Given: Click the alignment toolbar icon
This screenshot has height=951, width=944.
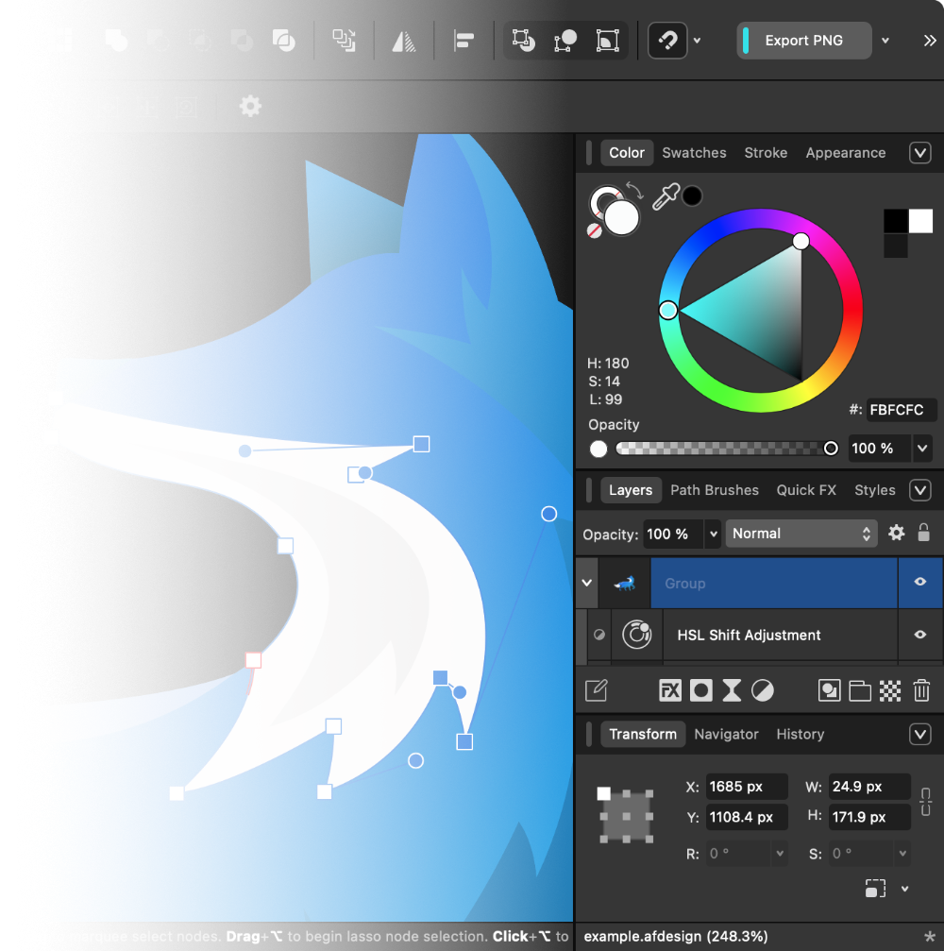Looking at the screenshot, I should [x=464, y=41].
